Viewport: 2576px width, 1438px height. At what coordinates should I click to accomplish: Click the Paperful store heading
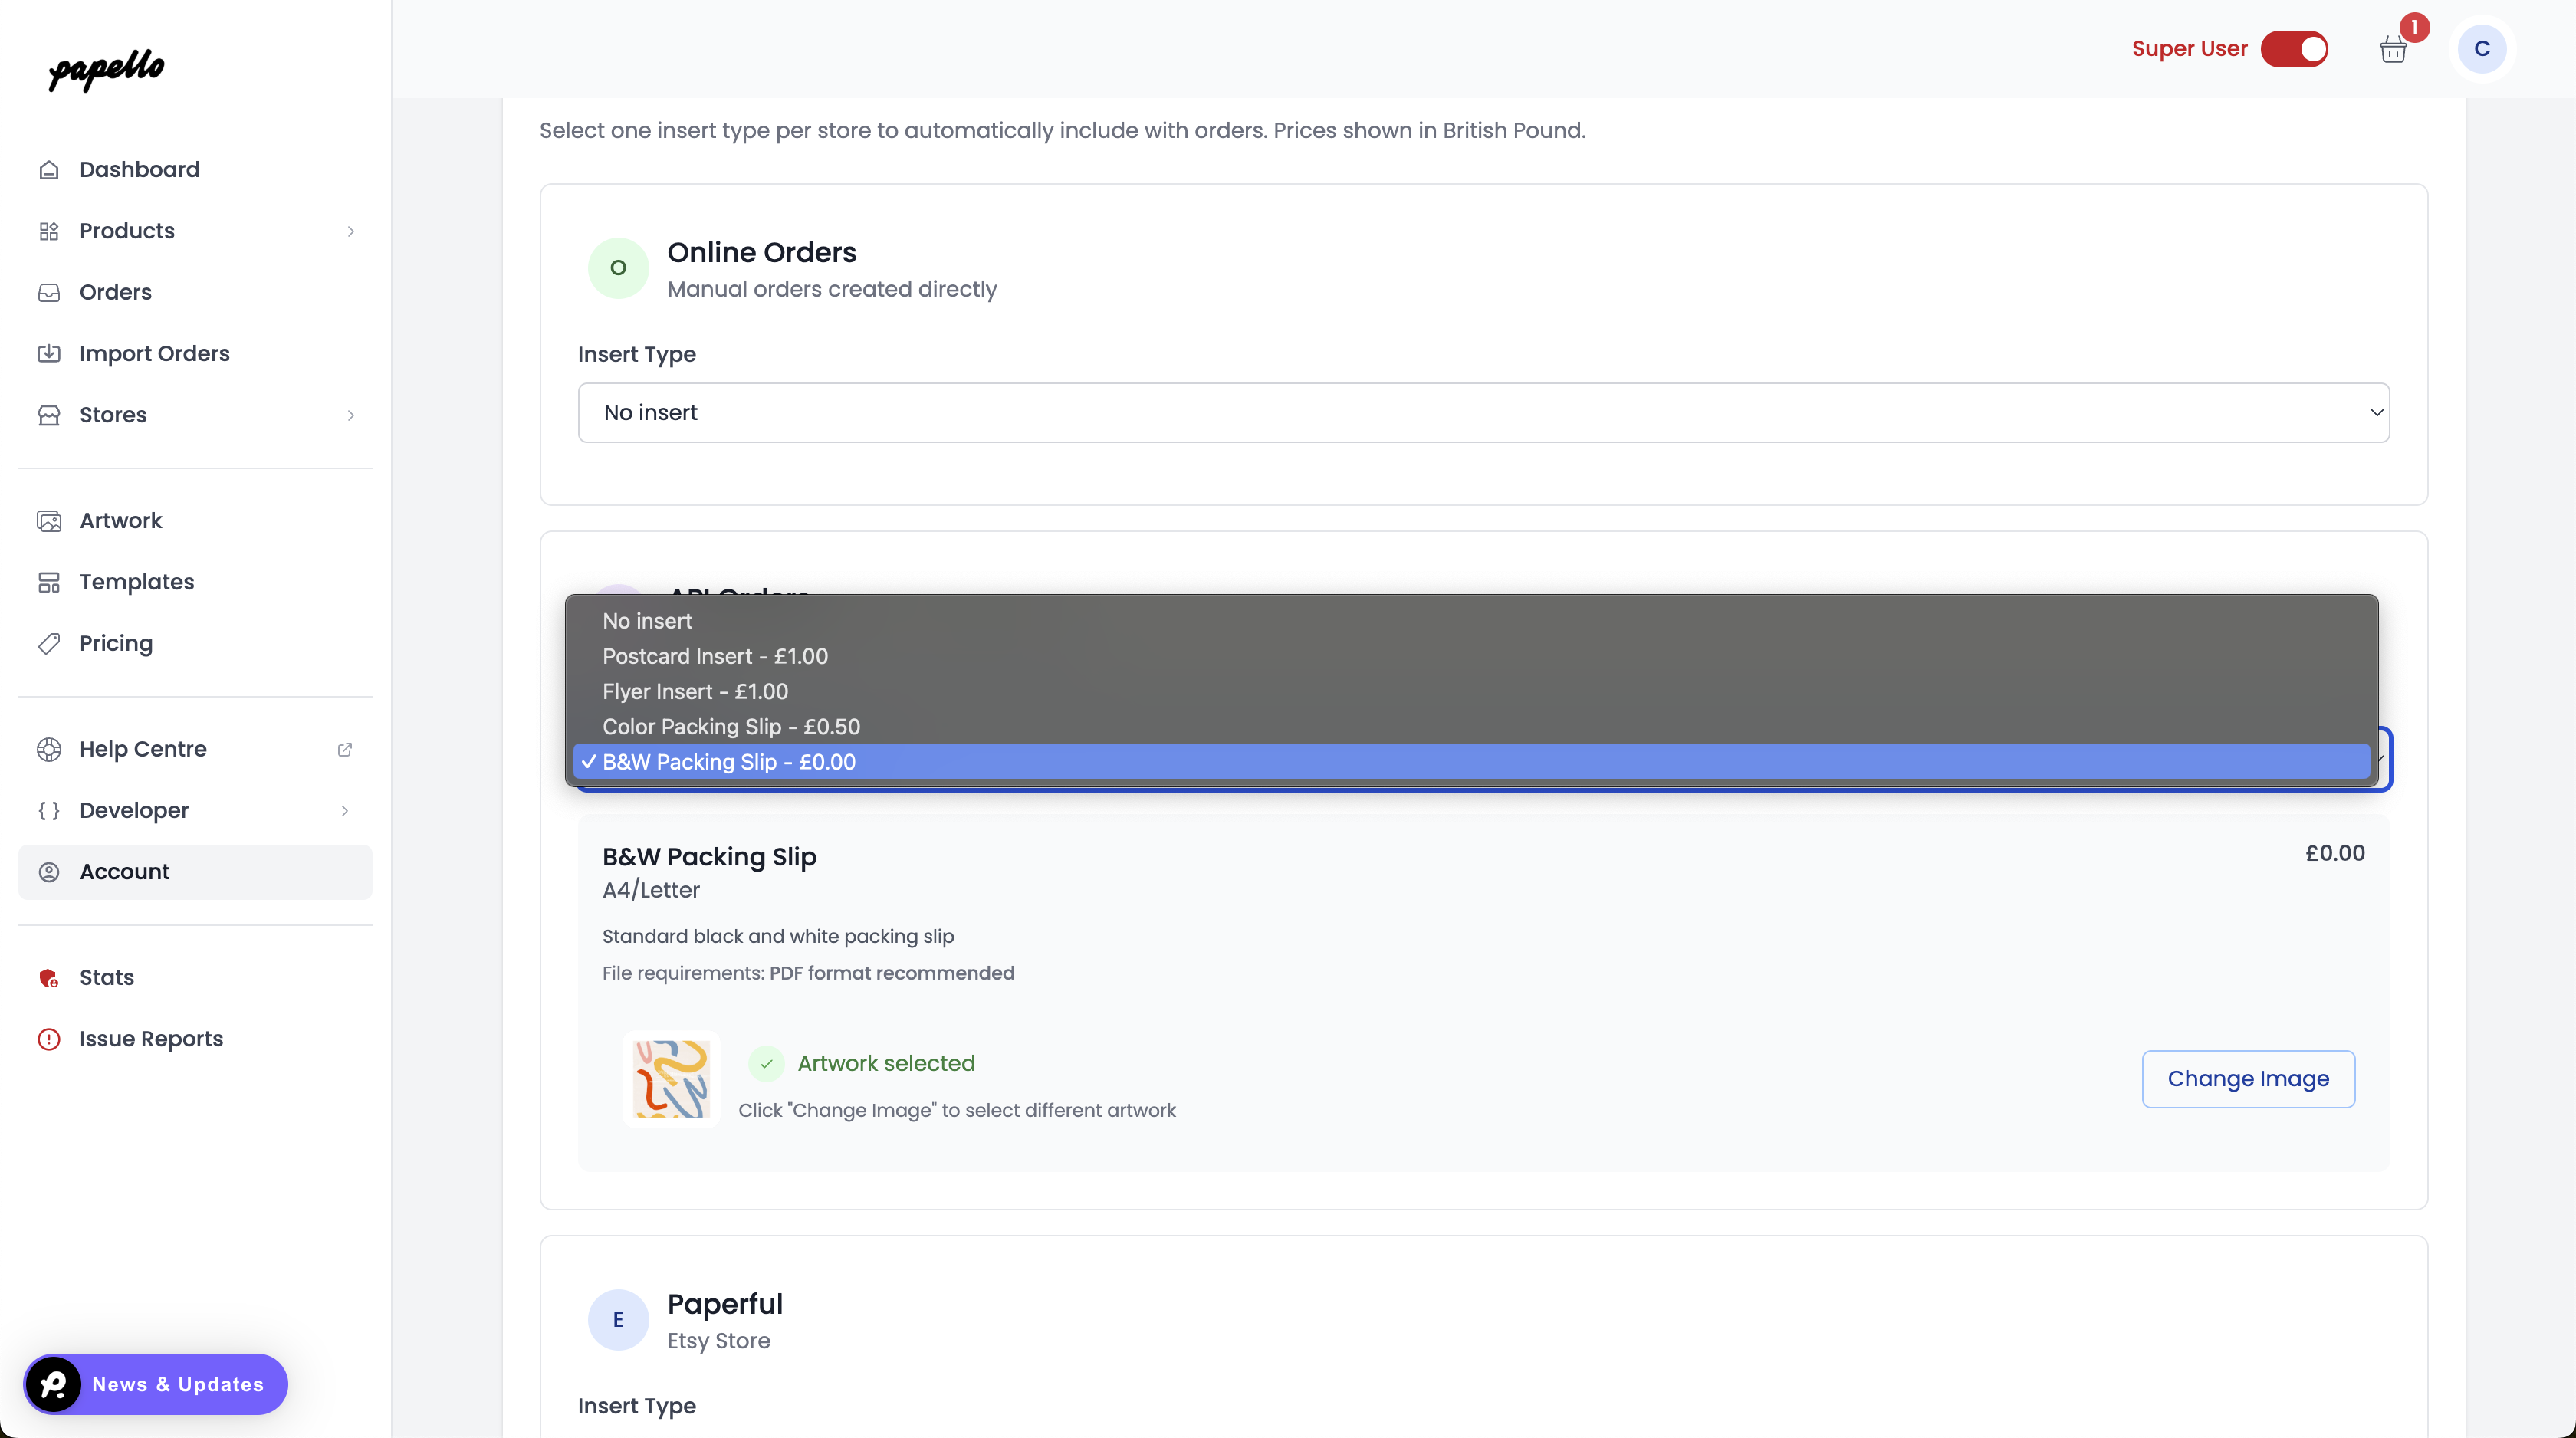click(724, 1304)
